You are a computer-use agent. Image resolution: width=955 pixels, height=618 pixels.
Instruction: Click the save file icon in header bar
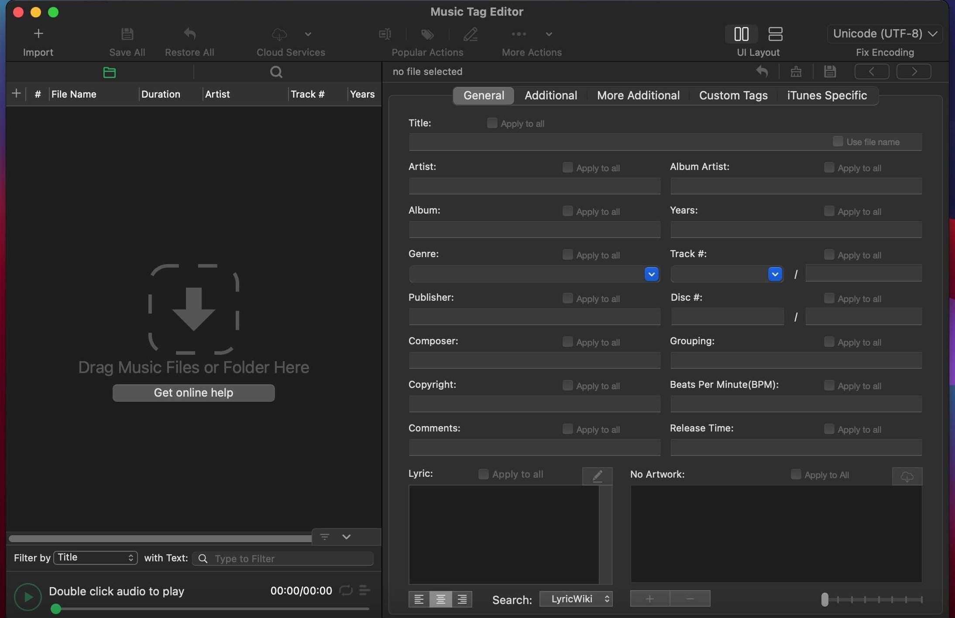click(830, 71)
